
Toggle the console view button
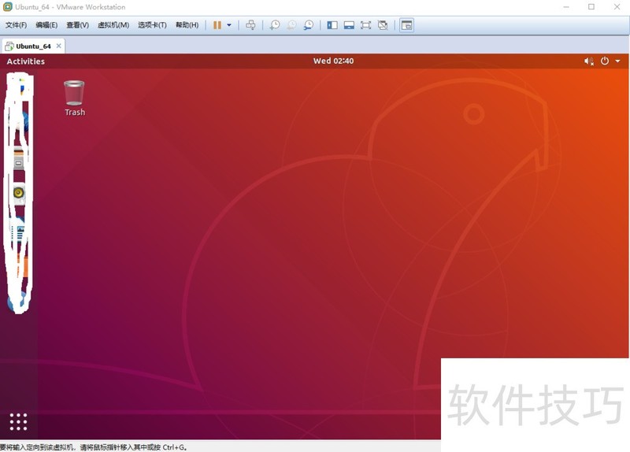coord(406,25)
